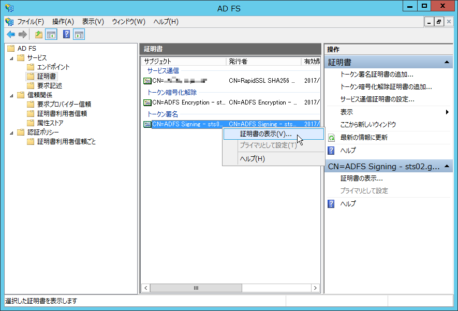Expand the 表示 submenu arrow
The width and height of the screenshot is (458, 311).
tap(447, 112)
